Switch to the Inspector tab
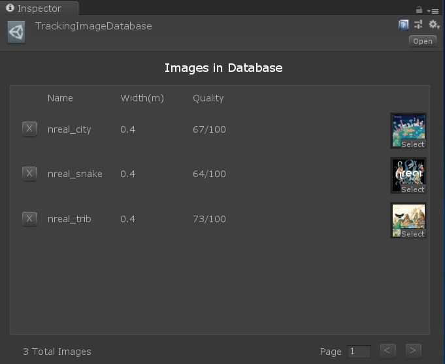The width and height of the screenshot is (445, 364). [39, 8]
